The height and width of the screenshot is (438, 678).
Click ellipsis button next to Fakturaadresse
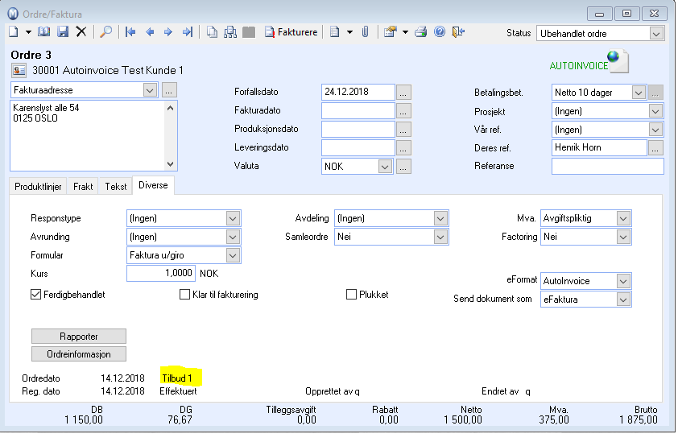tap(169, 90)
